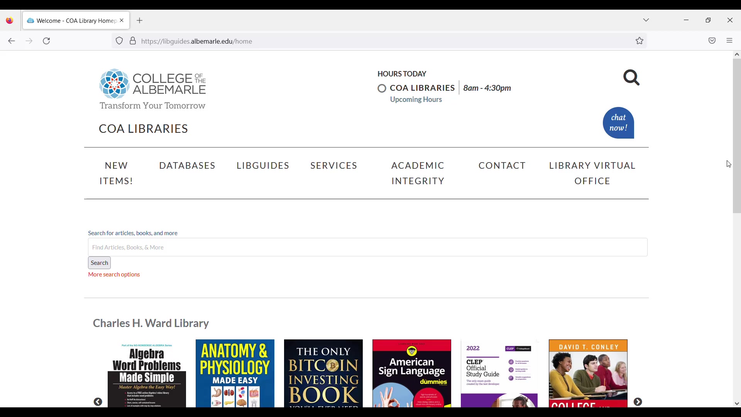Open the New Items! menu

tap(116, 173)
